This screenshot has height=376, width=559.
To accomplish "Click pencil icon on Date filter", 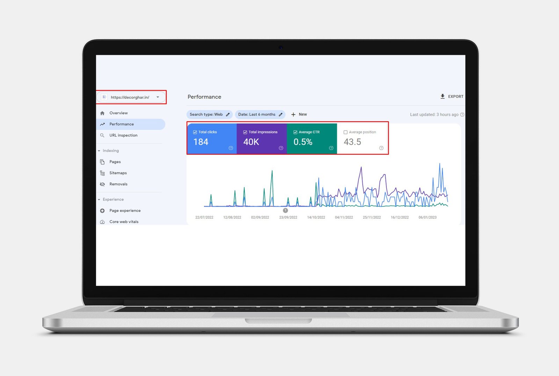I will [x=281, y=114].
